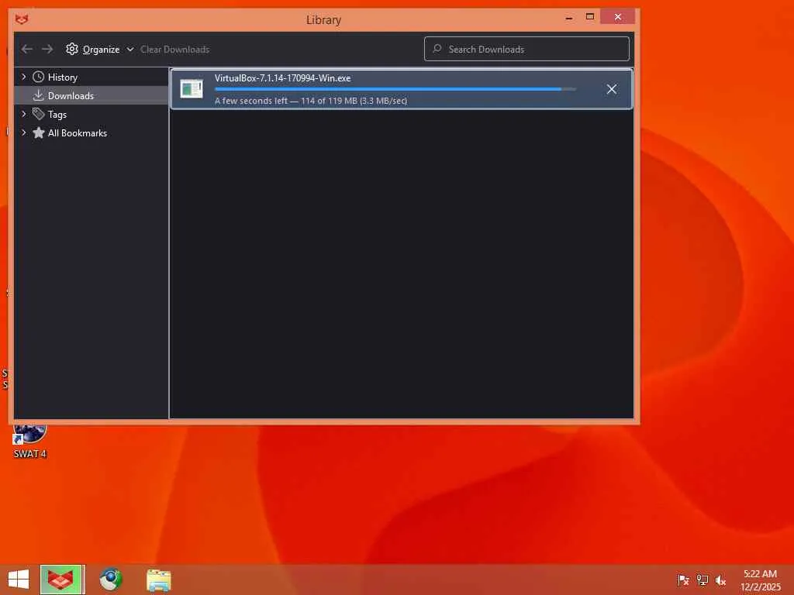Expand the History tree node

coord(23,77)
